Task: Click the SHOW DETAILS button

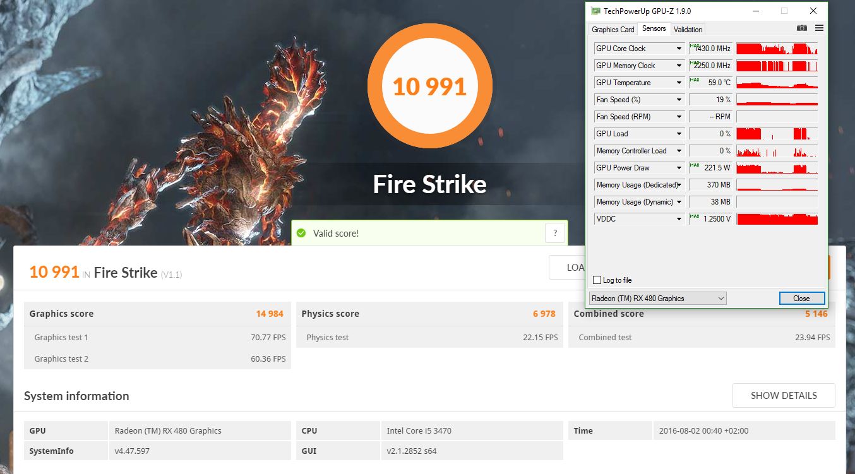Action: coord(784,396)
